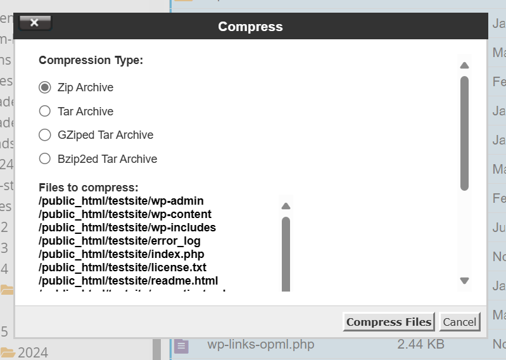Click the files list scrollbar thumb
506x360 pixels.
pos(286,254)
